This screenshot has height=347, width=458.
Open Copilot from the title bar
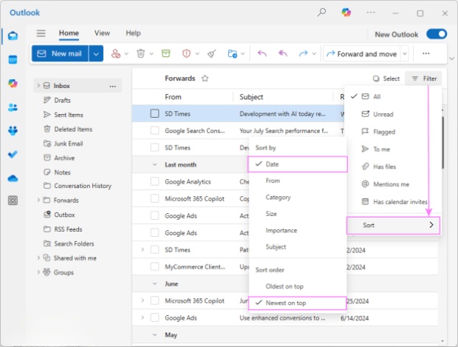pos(346,13)
